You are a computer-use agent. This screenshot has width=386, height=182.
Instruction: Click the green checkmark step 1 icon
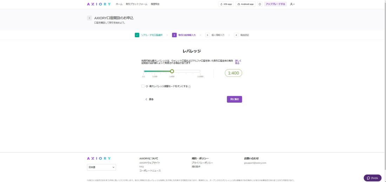click(x=137, y=35)
